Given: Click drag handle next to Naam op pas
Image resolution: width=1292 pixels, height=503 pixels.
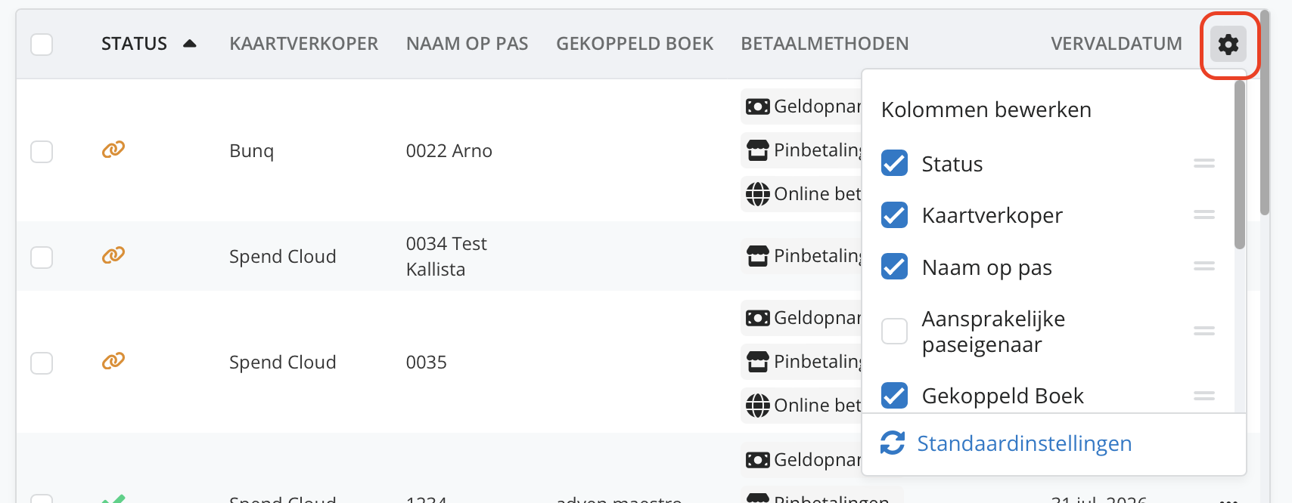Looking at the screenshot, I should click(x=1203, y=267).
